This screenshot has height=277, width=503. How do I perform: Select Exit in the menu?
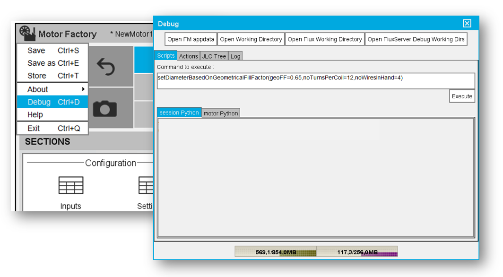[x=52, y=128]
